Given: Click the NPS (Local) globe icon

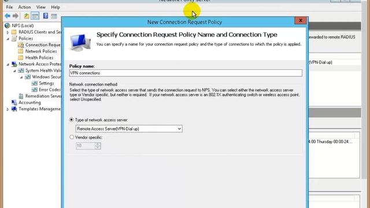Looking at the screenshot, I should (x=8, y=25).
